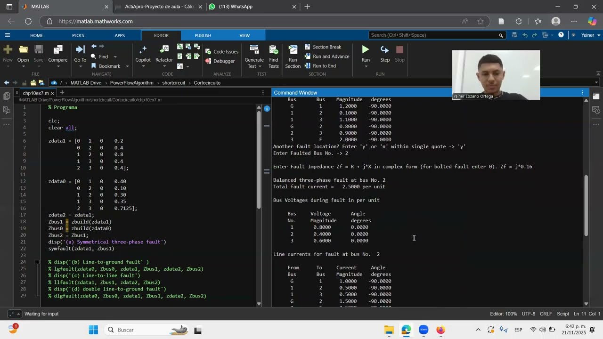Open the path bar history dropdown arrow

[596, 82]
